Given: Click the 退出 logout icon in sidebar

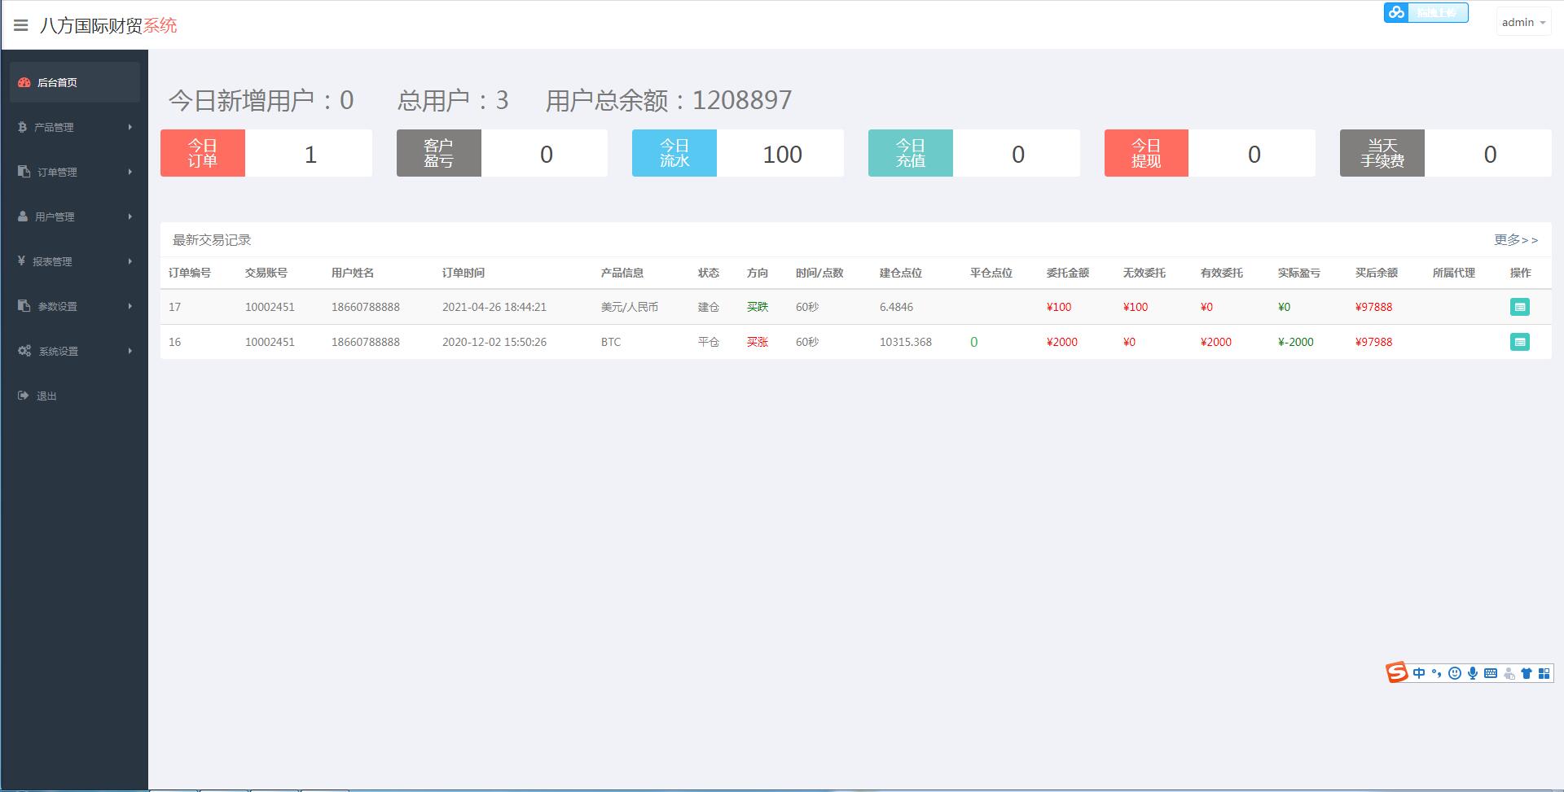Looking at the screenshot, I should (23, 396).
